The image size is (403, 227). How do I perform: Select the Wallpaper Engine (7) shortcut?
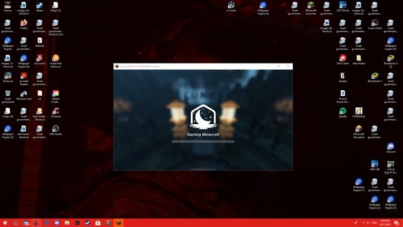358,184
